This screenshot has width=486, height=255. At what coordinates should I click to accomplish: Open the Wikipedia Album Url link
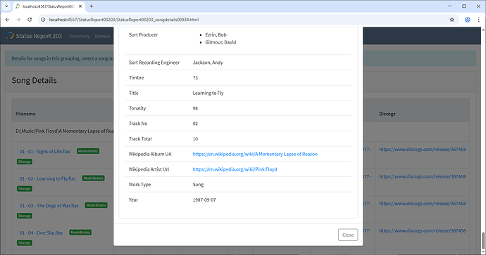(x=255, y=154)
